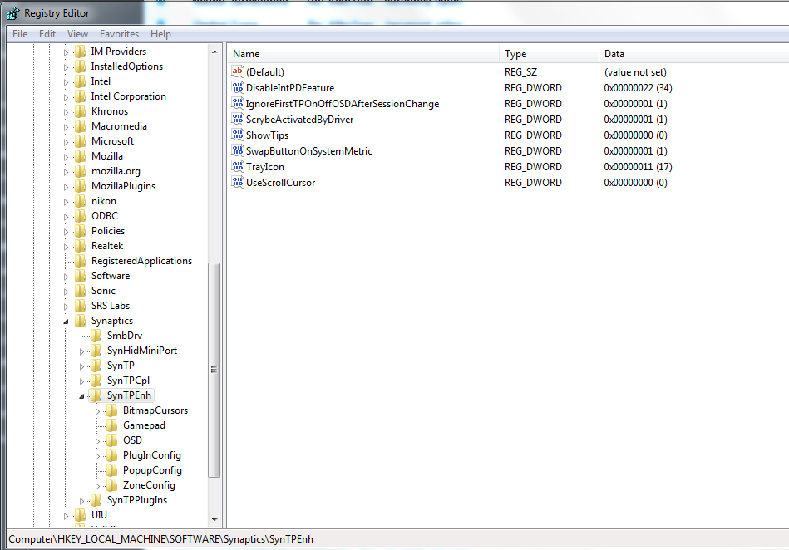This screenshot has height=550, width=789.
Task: Click the Gamepad folder icon
Action: [x=112, y=425]
